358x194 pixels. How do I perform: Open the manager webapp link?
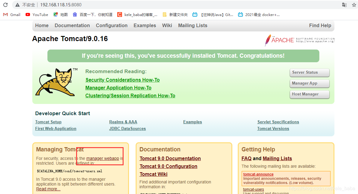[103, 158]
